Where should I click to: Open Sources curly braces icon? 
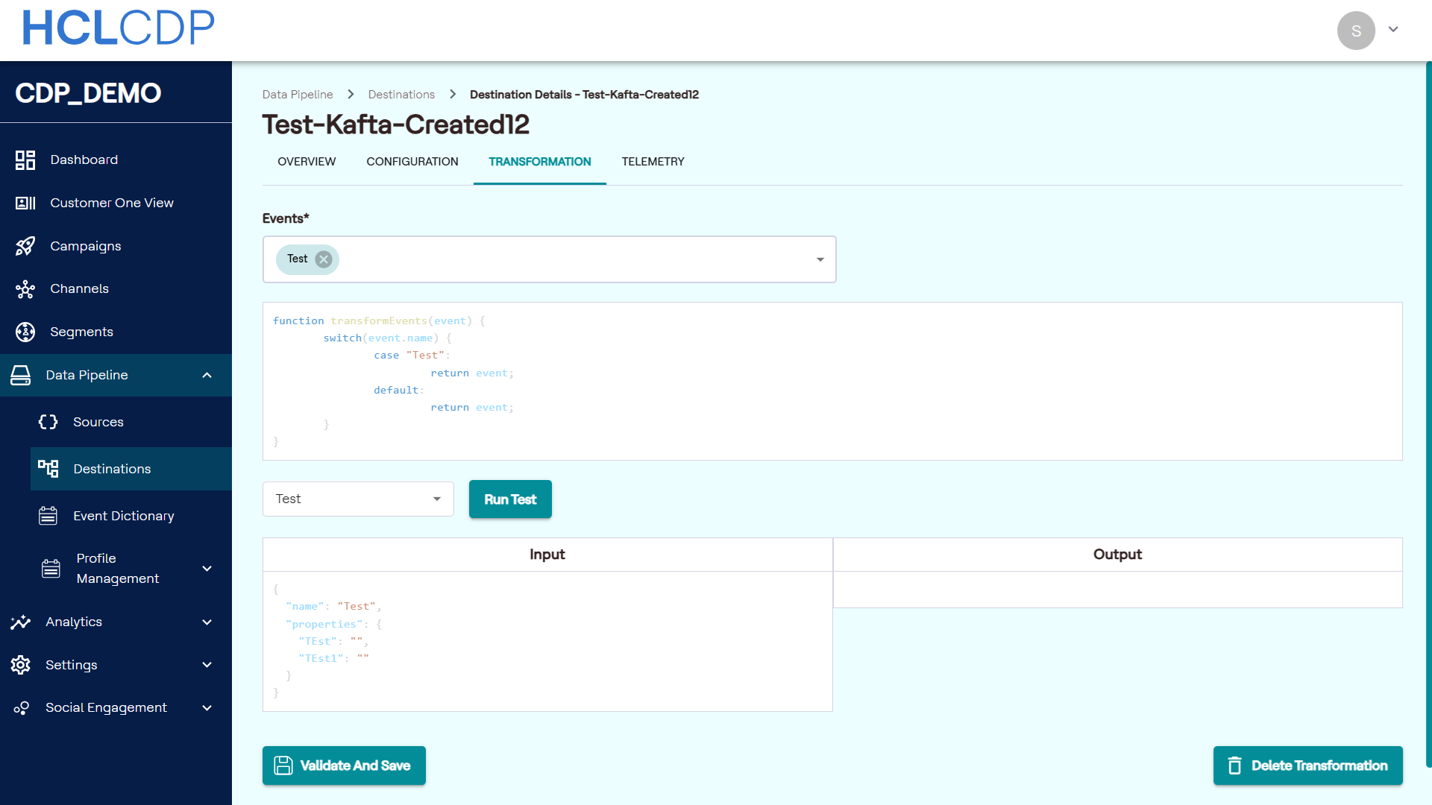pyautogui.click(x=48, y=422)
